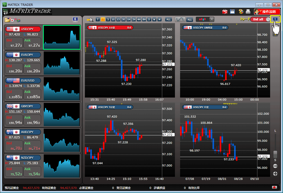
Task: Click the printer icon
Action: point(248,12)
